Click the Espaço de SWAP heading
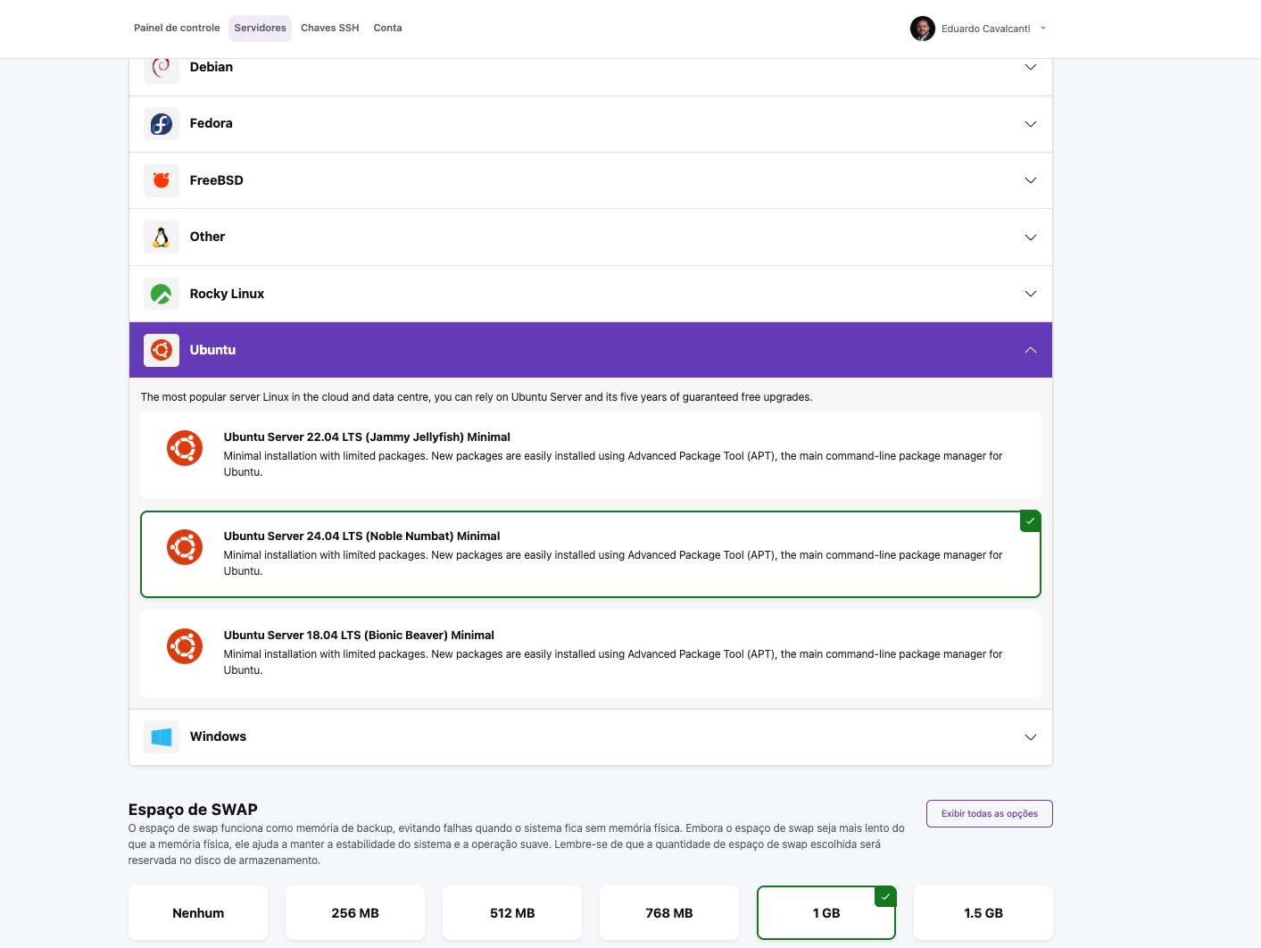The height and width of the screenshot is (948, 1261). click(193, 810)
